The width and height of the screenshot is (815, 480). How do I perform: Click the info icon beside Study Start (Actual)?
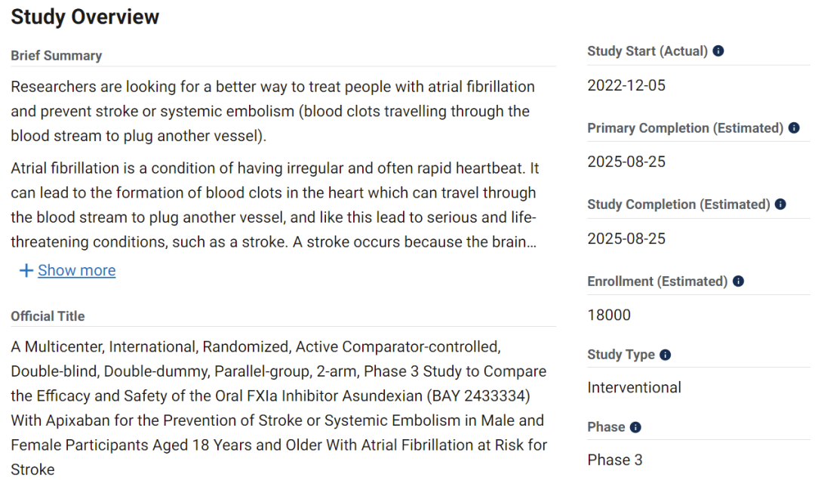point(718,51)
